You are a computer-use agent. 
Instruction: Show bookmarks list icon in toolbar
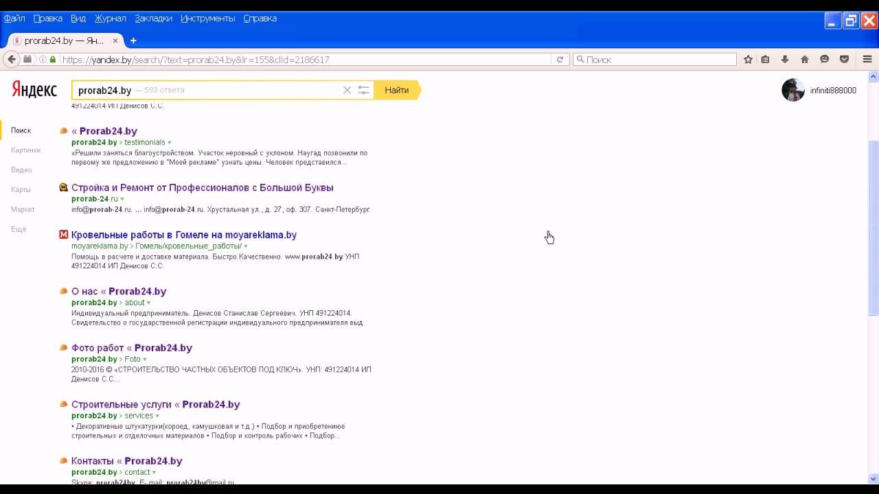(765, 60)
